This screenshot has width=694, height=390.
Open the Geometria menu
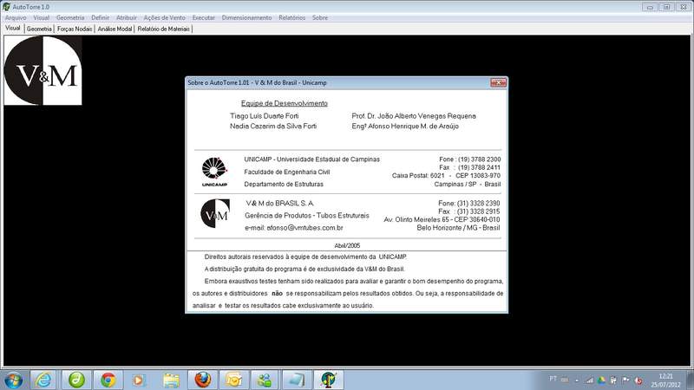coord(70,17)
